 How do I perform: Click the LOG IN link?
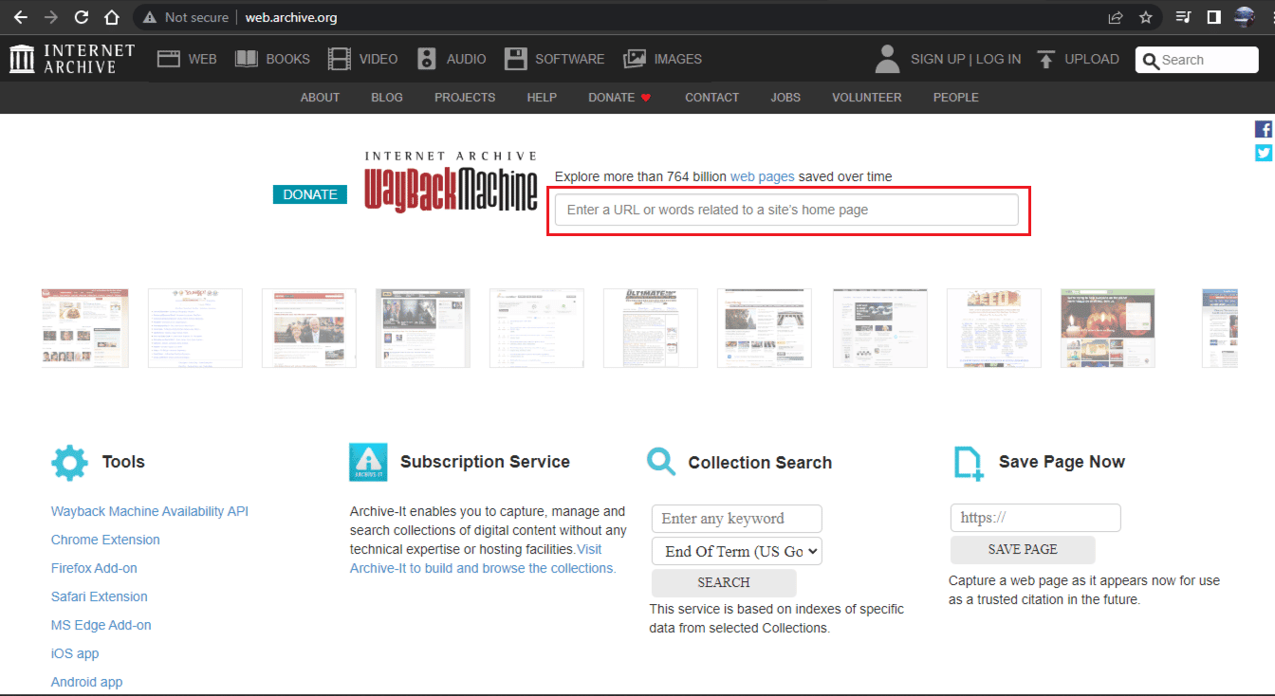[999, 59]
